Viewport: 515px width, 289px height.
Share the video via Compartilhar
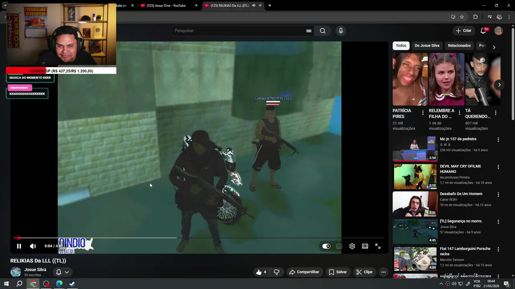[x=304, y=272]
